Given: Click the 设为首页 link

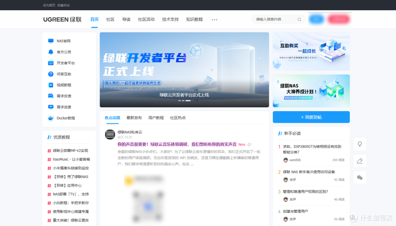Looking at the screenshot, I should click(x=49, y=5).
